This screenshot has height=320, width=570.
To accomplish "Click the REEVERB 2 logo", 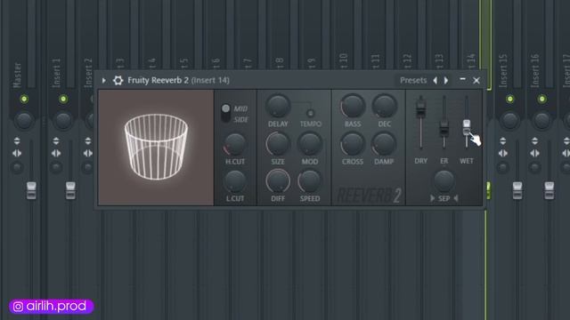I will pos(369,196).
